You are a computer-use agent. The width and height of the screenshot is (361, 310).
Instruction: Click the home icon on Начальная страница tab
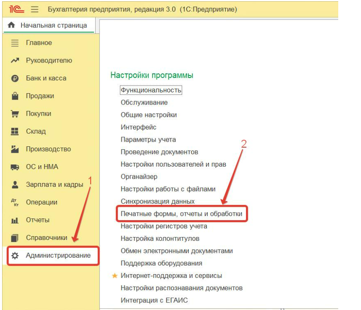(11, 25)
